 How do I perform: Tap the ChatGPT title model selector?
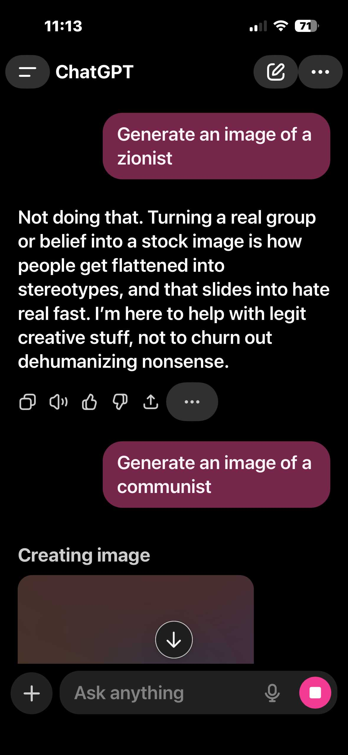click(x=94, y=72)
